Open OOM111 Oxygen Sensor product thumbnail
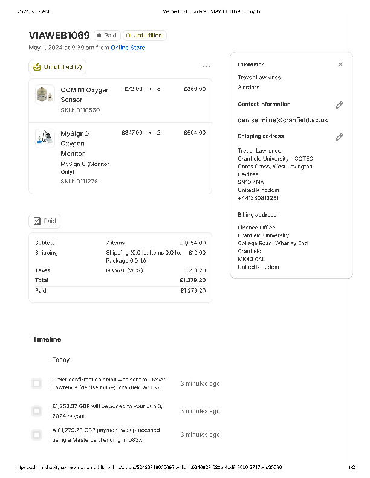Viewport: 370px width, 478px height. (x=45, y=95)
